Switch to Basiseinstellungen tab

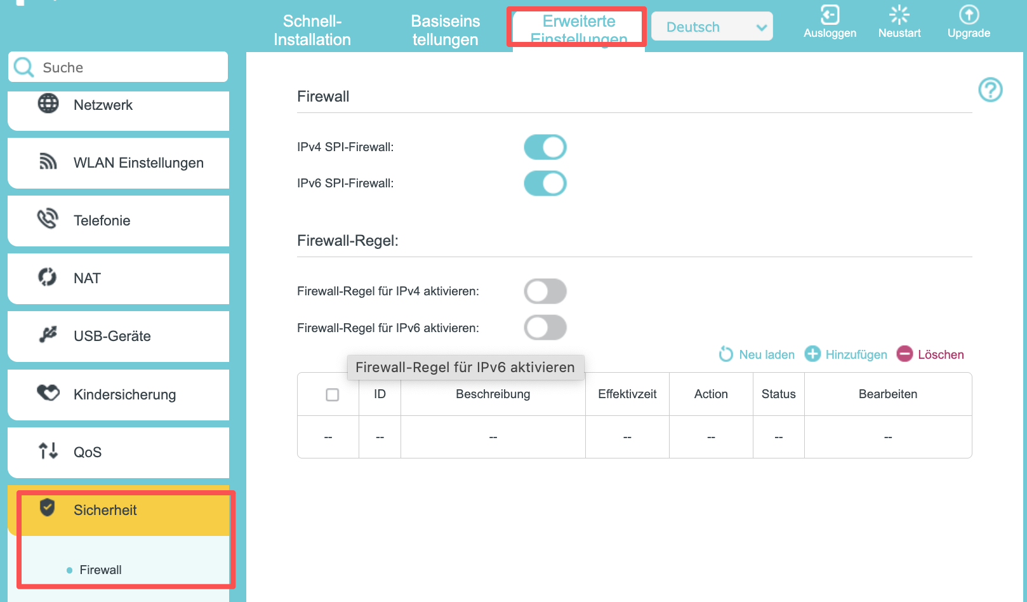[x=446, y=30]
